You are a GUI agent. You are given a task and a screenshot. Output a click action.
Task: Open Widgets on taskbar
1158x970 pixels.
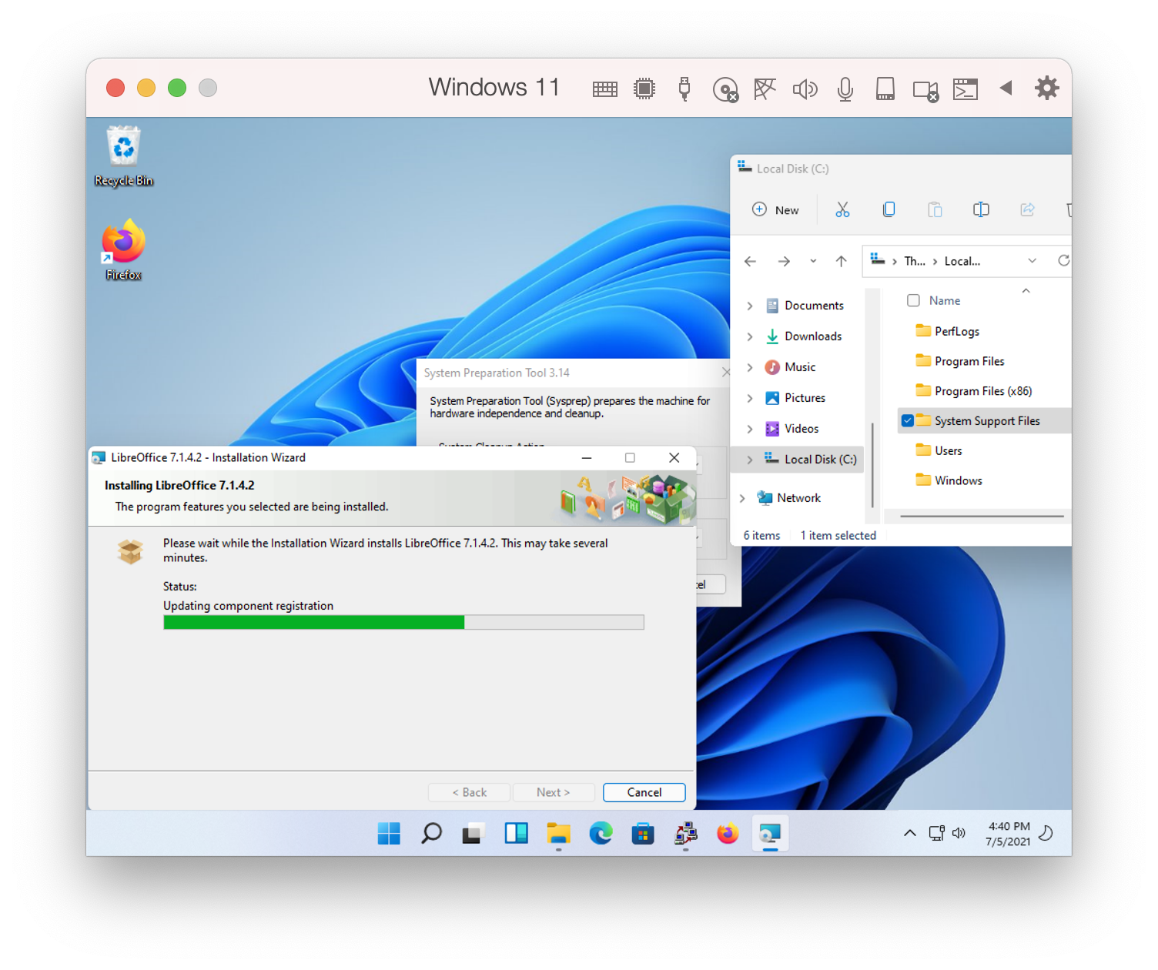point(516,833)
